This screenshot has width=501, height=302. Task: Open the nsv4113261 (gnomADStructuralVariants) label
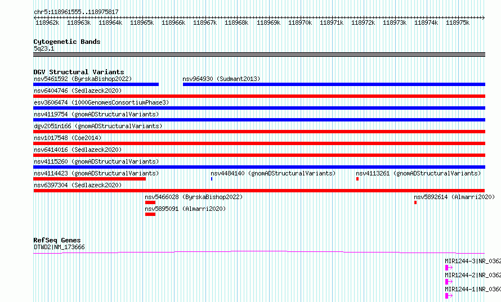click(x=419, y=173)
